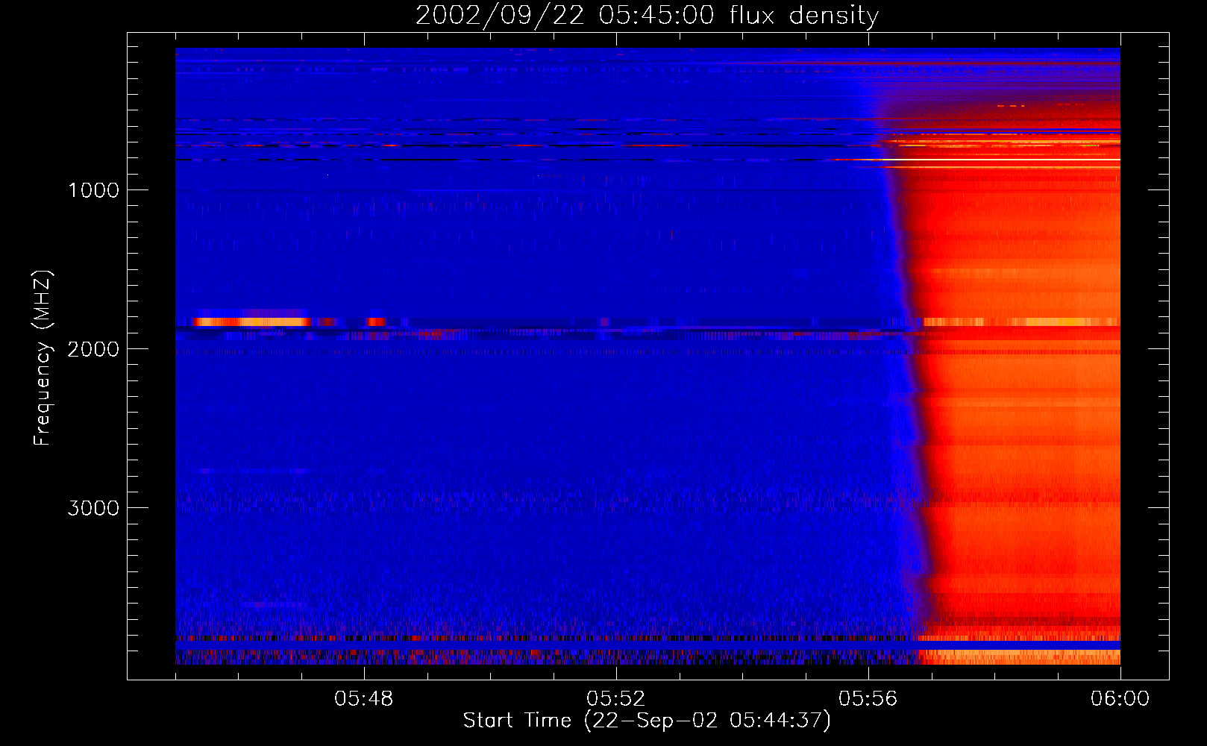The height and width of the screenshot is (746, 1207).
Task: Click the plot title "2002/09/22 05:45:00 flux density"
Action: click(647, 15)
